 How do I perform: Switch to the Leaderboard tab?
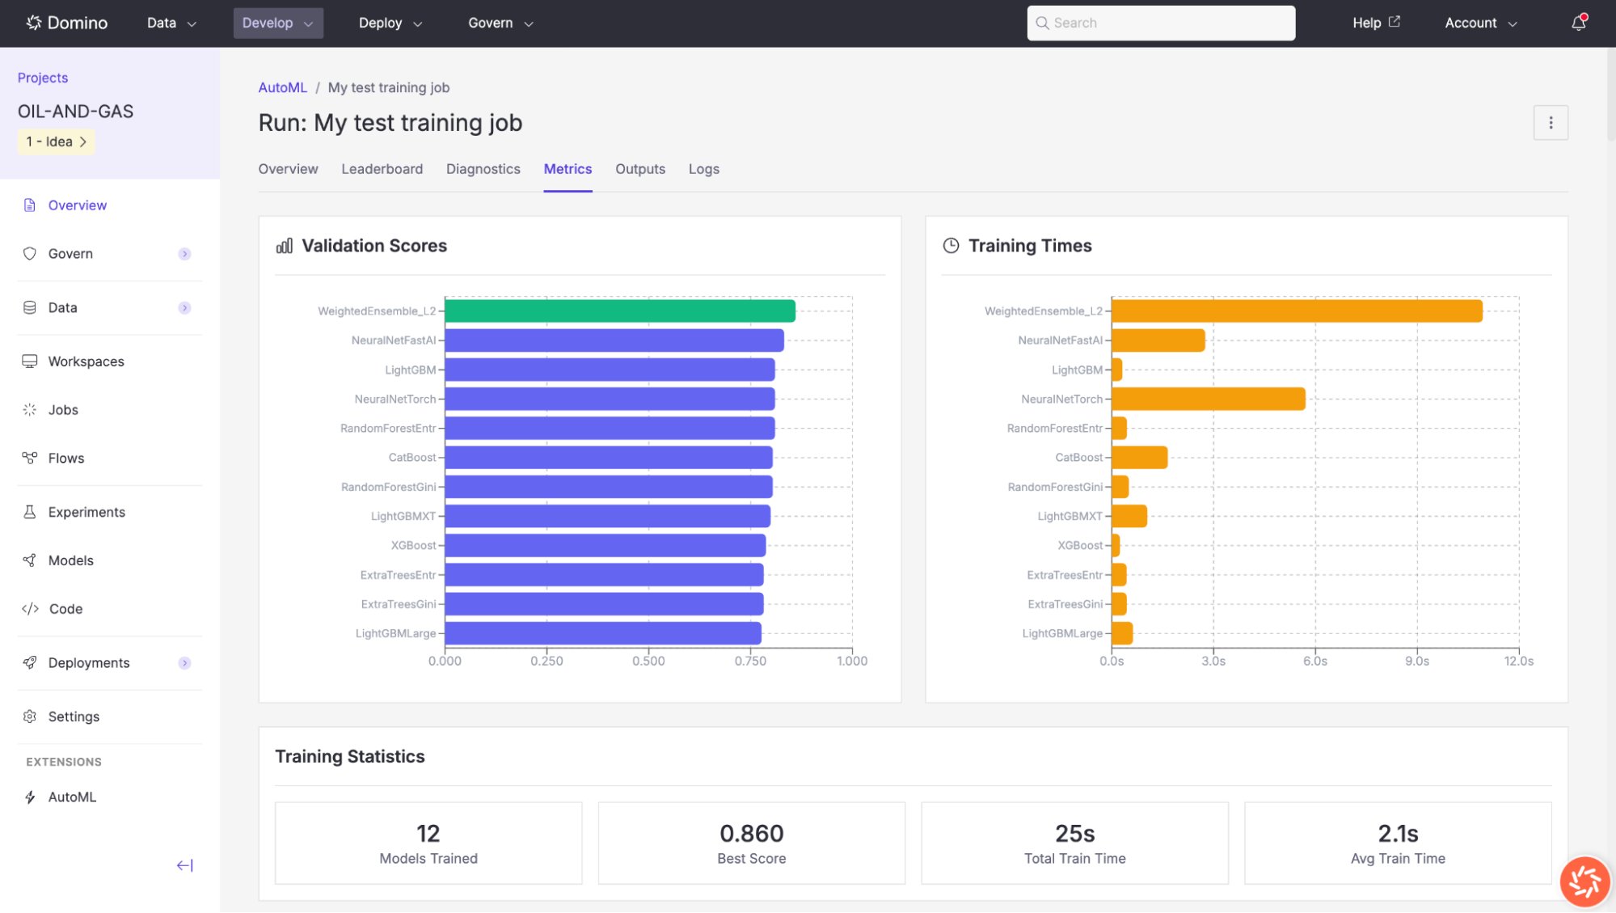(382, 169)
